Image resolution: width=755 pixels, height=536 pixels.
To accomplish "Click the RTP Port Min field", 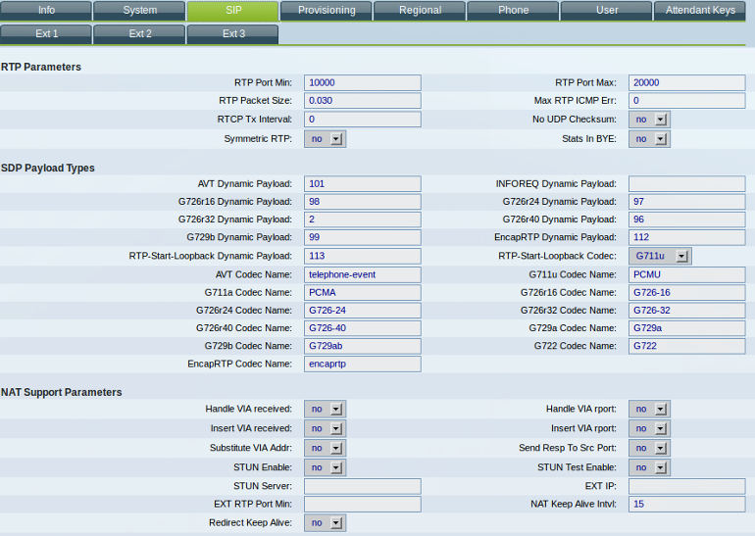I will click(362, 82).
